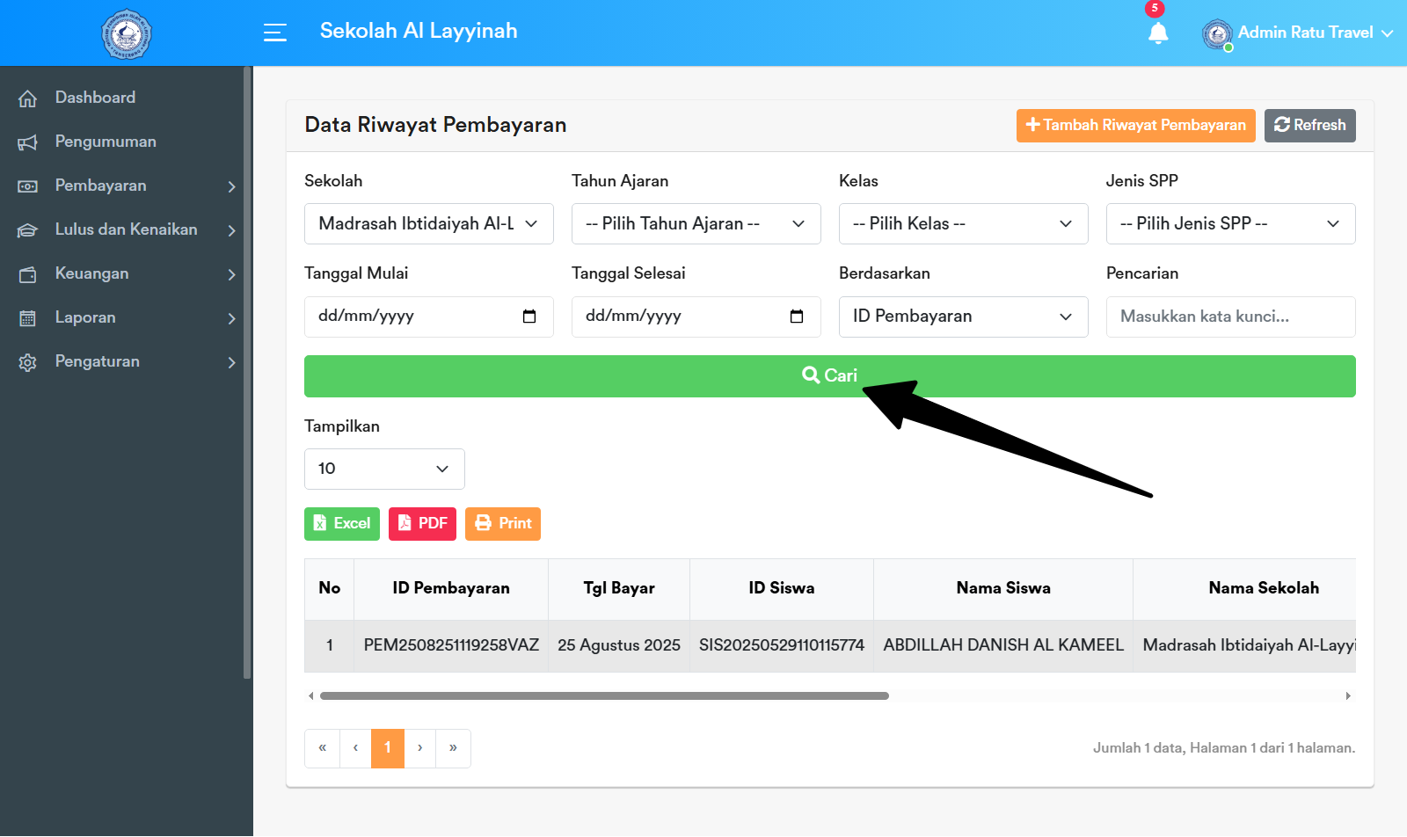Click the Admin Ratu Travel avatar
The height and width of the screenshot is (837, 1407).
tap(1217, 34)
